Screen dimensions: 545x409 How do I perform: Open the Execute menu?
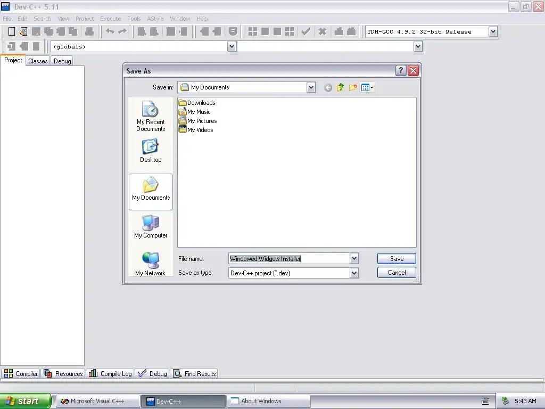coord(111,19)
